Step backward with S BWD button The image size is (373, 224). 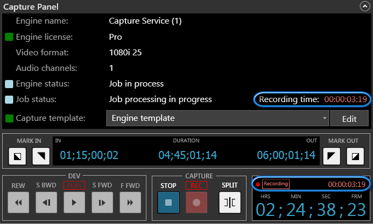click(46, 203)
